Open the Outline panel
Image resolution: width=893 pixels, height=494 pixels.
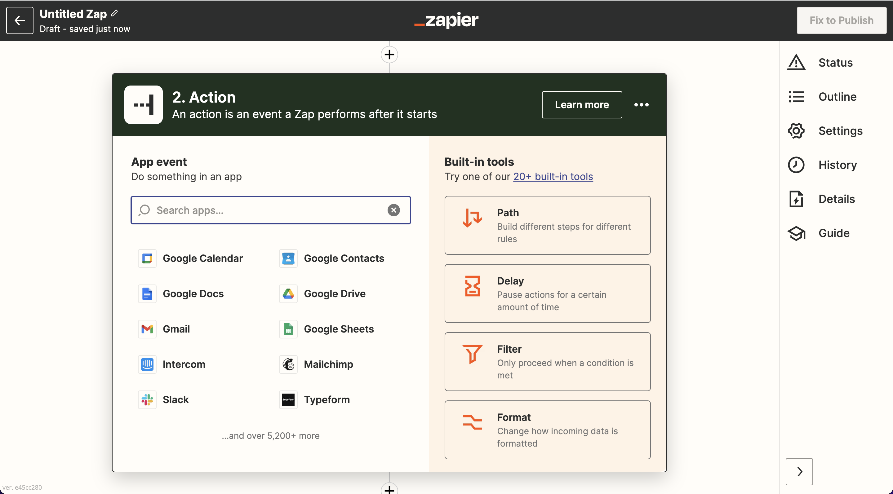(x=837, y=97)
